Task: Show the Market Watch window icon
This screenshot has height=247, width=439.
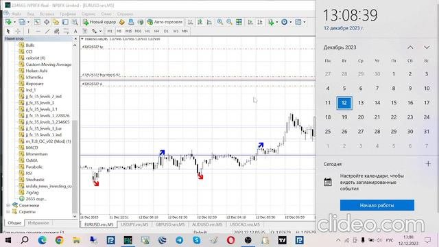Action: pyautogui.click(x=37, y=22)
